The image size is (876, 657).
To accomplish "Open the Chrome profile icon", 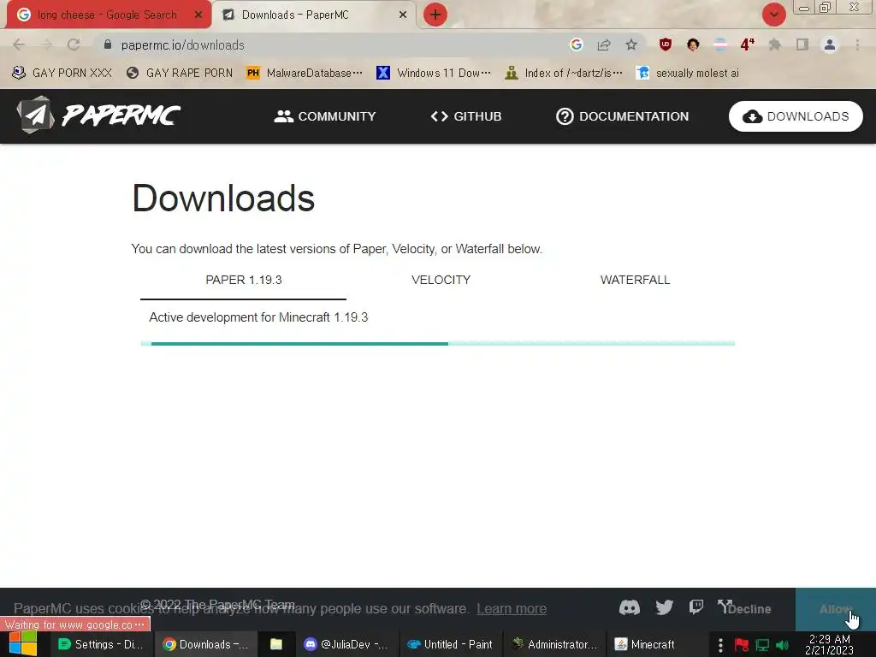I will 830,44.
